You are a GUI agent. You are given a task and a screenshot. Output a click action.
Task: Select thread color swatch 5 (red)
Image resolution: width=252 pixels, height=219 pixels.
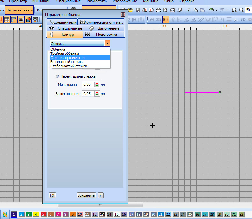43,214
